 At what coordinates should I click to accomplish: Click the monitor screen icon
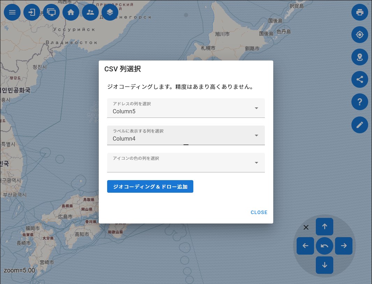click(51, 12)
